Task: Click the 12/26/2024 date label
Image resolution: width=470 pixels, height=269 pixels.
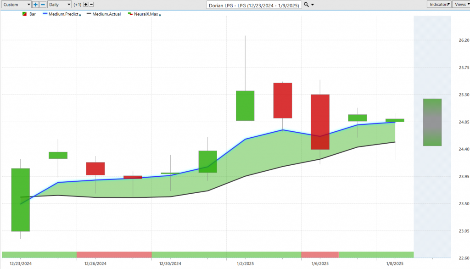Action: pyautogui.click(x=95, y=263)
